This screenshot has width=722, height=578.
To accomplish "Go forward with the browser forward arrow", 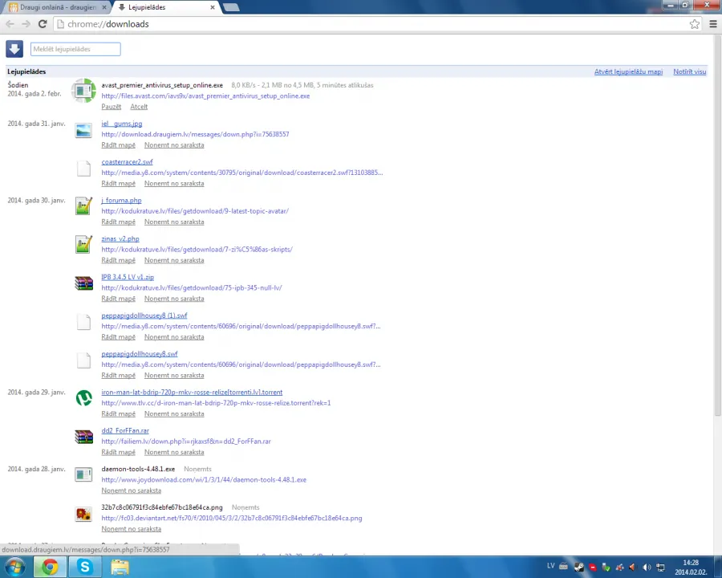I will tap(26, 24).
